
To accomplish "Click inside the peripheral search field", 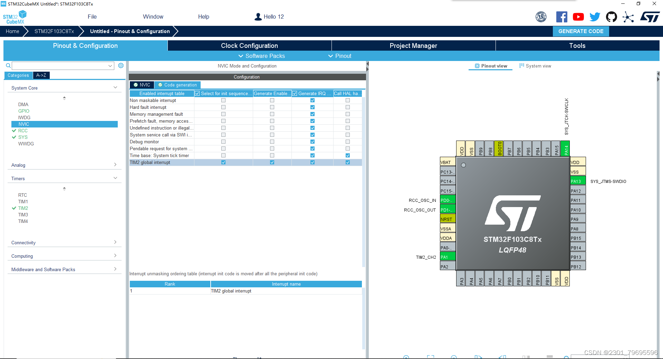I will click(59, 65).
